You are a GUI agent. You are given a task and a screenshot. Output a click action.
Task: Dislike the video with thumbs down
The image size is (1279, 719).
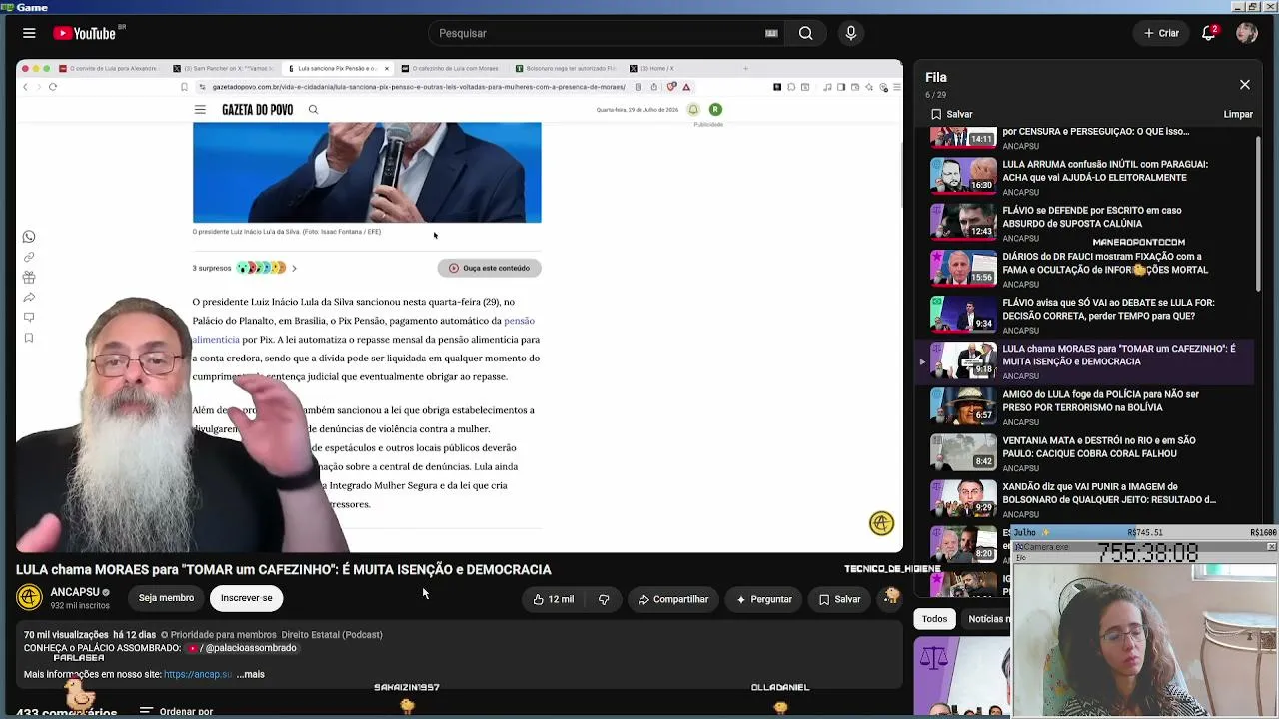click(604, 599)
